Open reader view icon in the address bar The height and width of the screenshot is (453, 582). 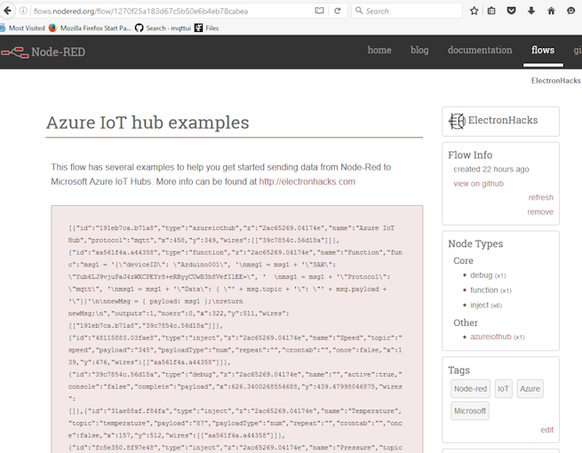(x=319, y=11)
